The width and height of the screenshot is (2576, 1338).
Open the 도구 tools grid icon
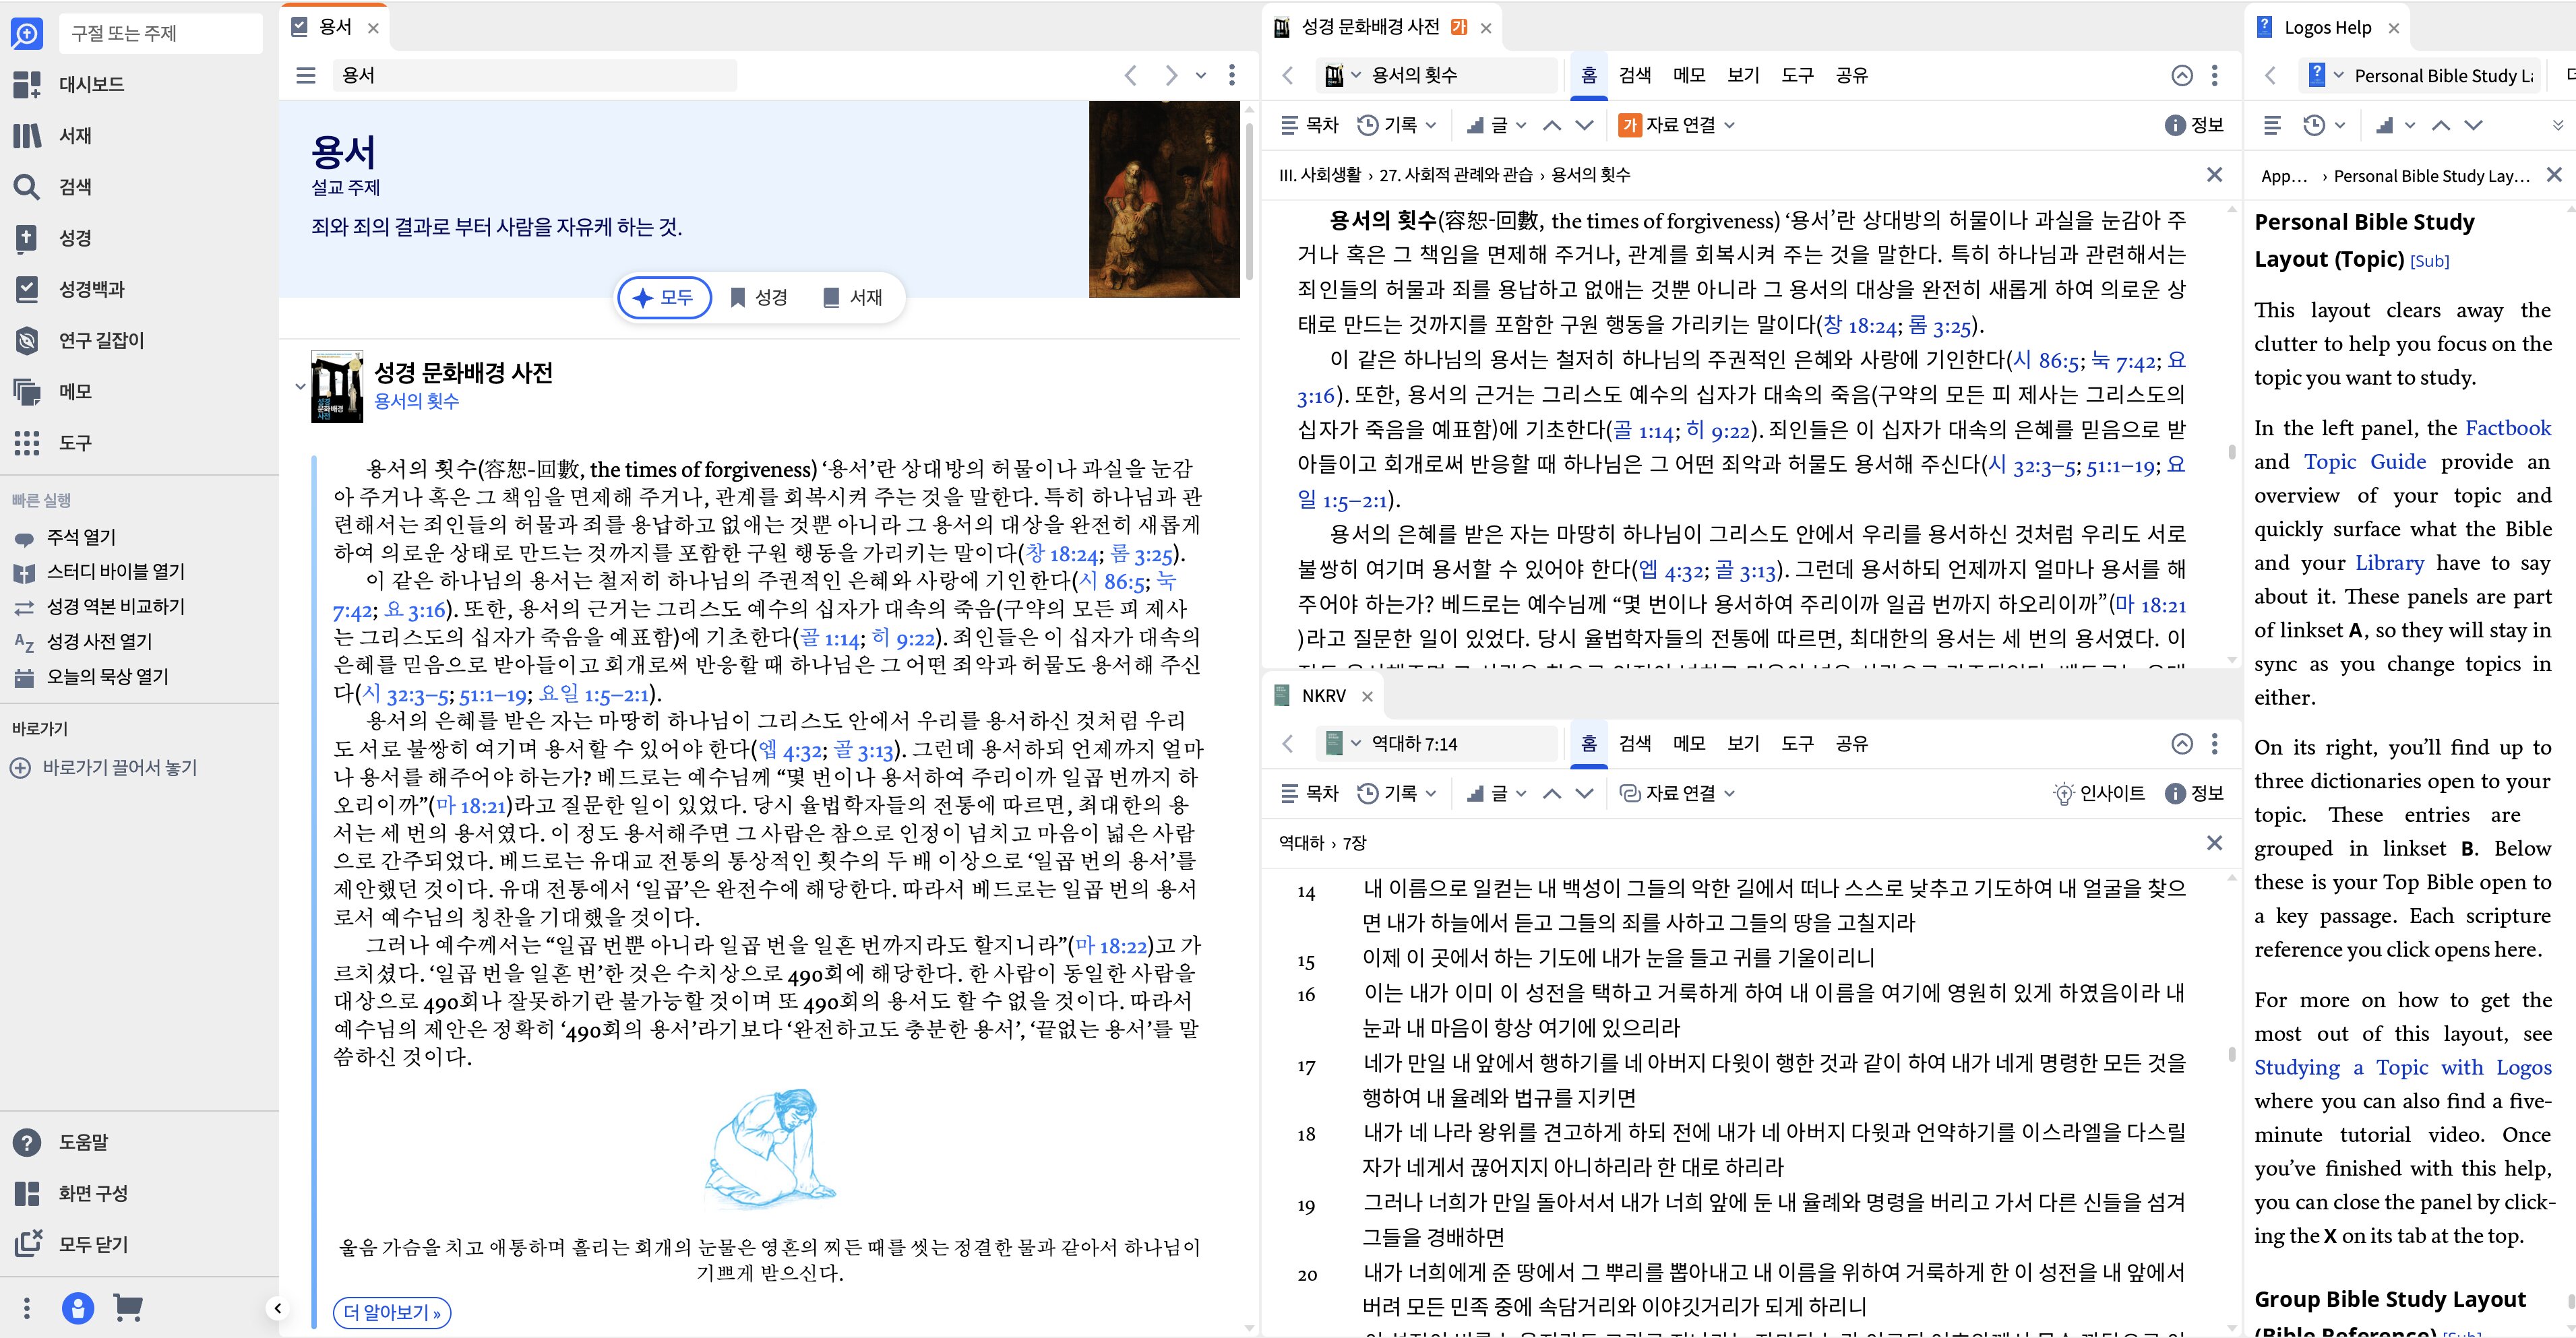point(27,443)
